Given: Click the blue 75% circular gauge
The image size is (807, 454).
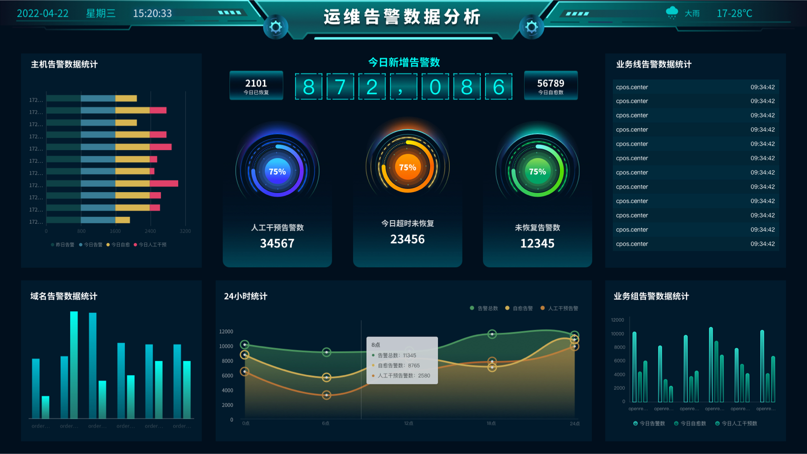Looking at the screenshot, I should tap(277, 171).
